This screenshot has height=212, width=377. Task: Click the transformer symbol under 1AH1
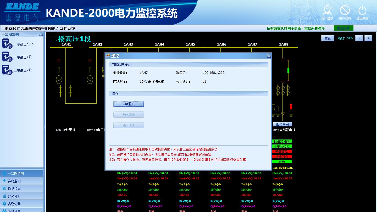(59, 80)
